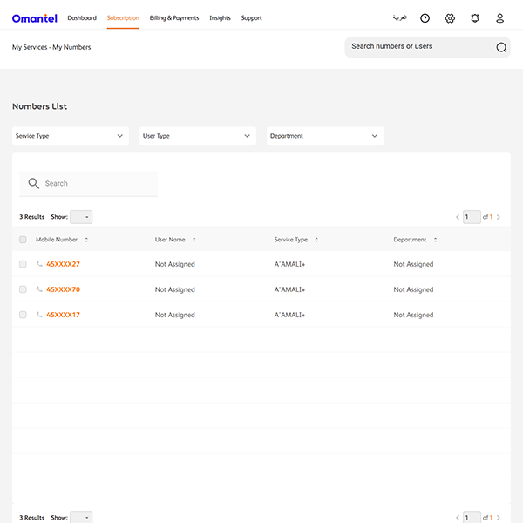The width and height of the screenshot is (523, 523).
Task: Switch language to Arabic
Action: tap(400, 18)
